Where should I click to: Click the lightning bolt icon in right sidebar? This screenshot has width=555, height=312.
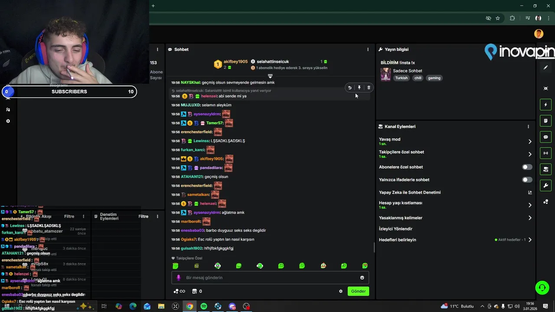[x=545, y=104]
